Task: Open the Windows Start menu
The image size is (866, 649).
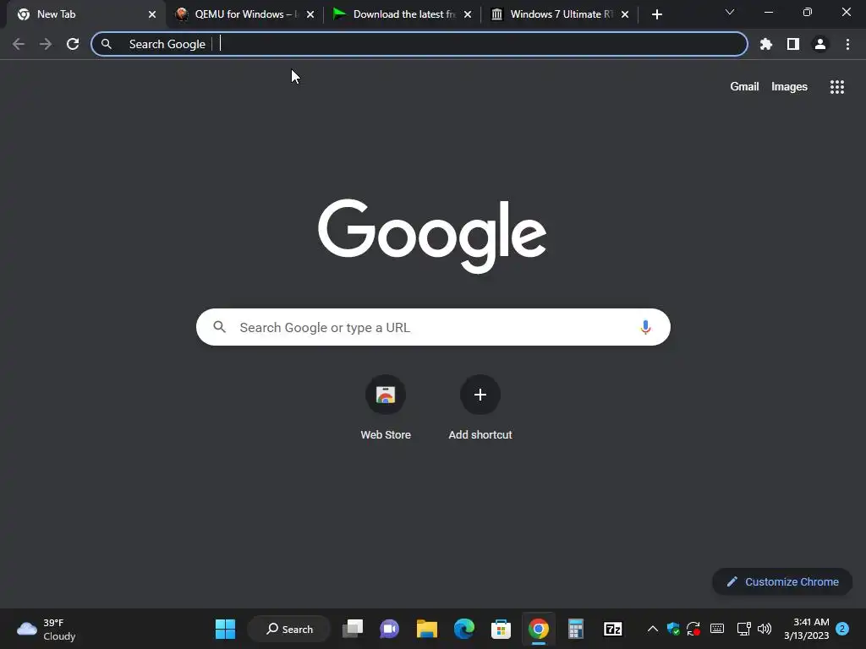Action: pyautogui.click(x=225, y=629)
